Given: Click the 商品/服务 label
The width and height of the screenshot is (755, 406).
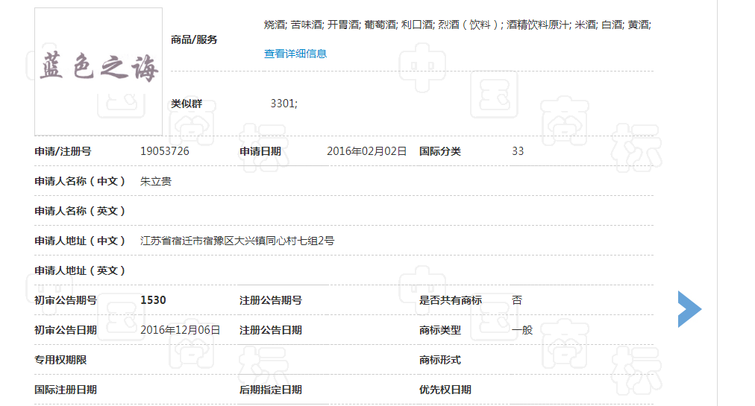Looking at the screenshot, I should click(194, 39).
